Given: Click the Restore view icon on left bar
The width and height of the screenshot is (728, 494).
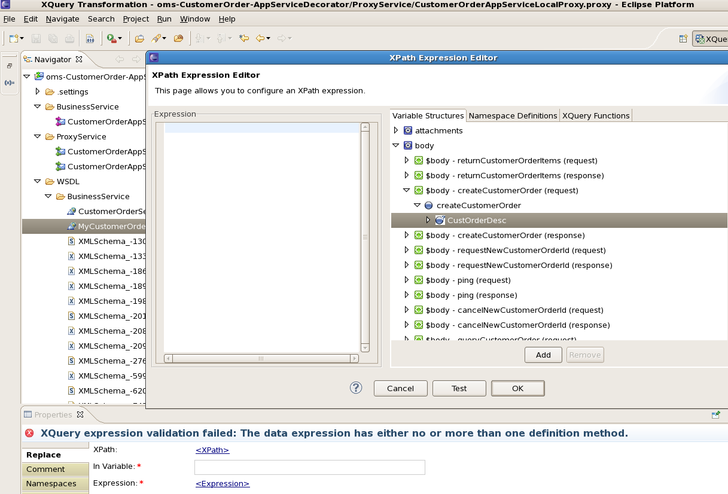Looking at the screenshot, I should click(10, 66).
